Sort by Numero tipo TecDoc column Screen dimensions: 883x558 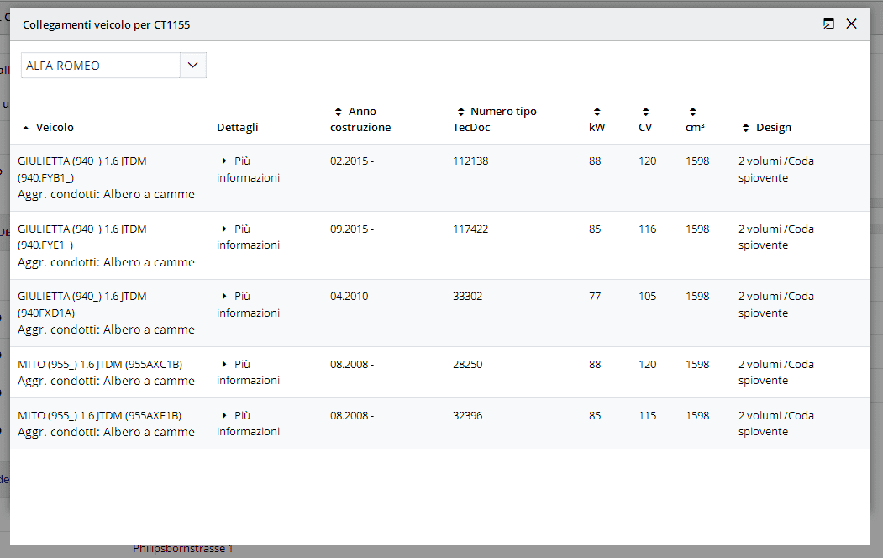pyautogui.click(x=495, y=119)
